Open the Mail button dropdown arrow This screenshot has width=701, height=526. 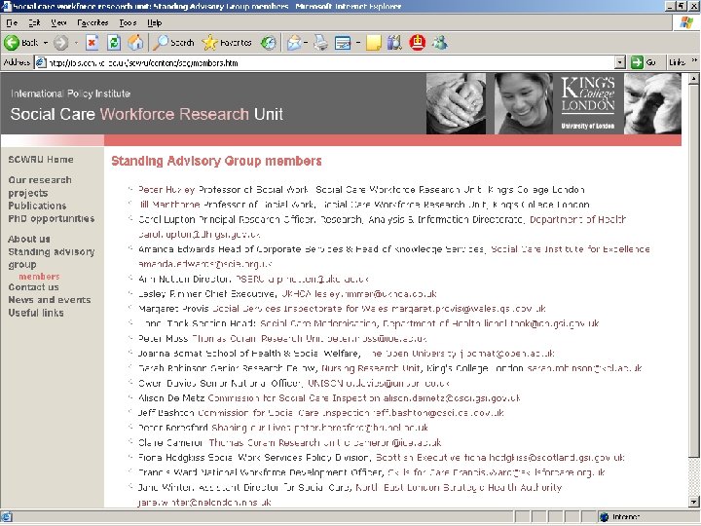tap(306, 43)
